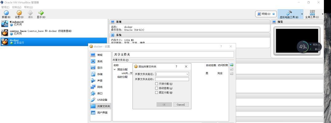Click the Cancel button in 添加共享文件夹

tap(181, 105)
